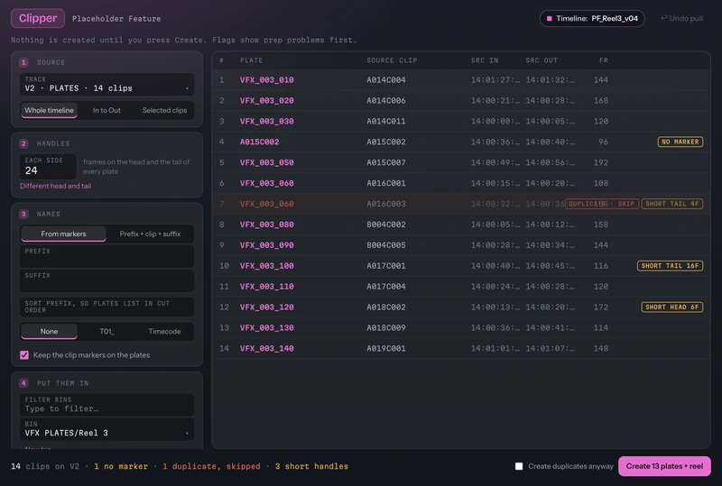This screenshot has width=722, height=486.
Task: Click step 2 Handles number badge
Action: [24, 143]
